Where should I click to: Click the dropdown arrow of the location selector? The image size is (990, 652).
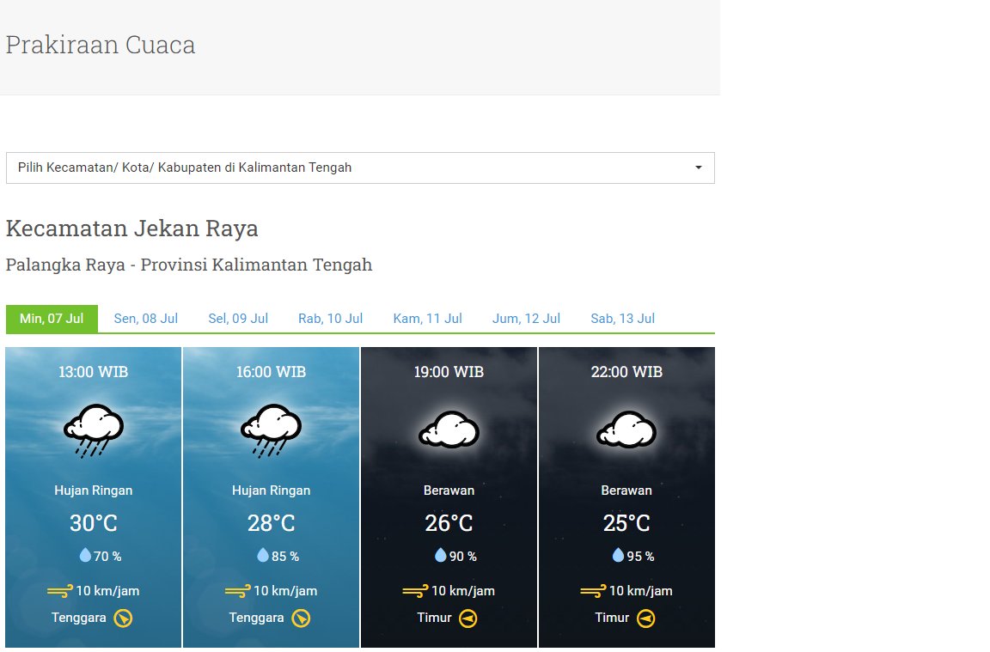(x=699, y=168)
